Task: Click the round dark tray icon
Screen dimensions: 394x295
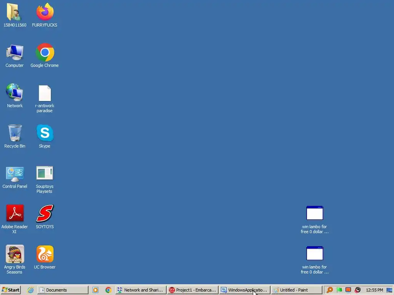Action: (x=357, y=290)
